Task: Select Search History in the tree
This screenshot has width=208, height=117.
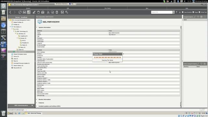Action: point(18,66)
